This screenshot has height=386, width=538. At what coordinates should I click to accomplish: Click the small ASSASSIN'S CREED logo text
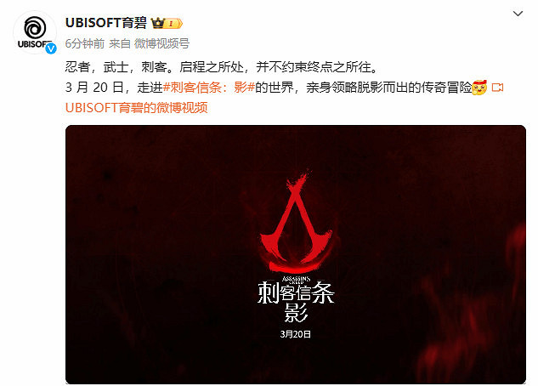click(296, 279)
